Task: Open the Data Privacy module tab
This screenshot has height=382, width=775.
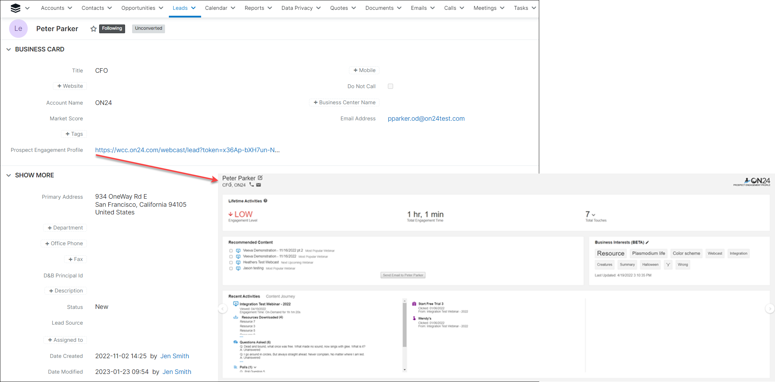Action: [x=297, y=8]
